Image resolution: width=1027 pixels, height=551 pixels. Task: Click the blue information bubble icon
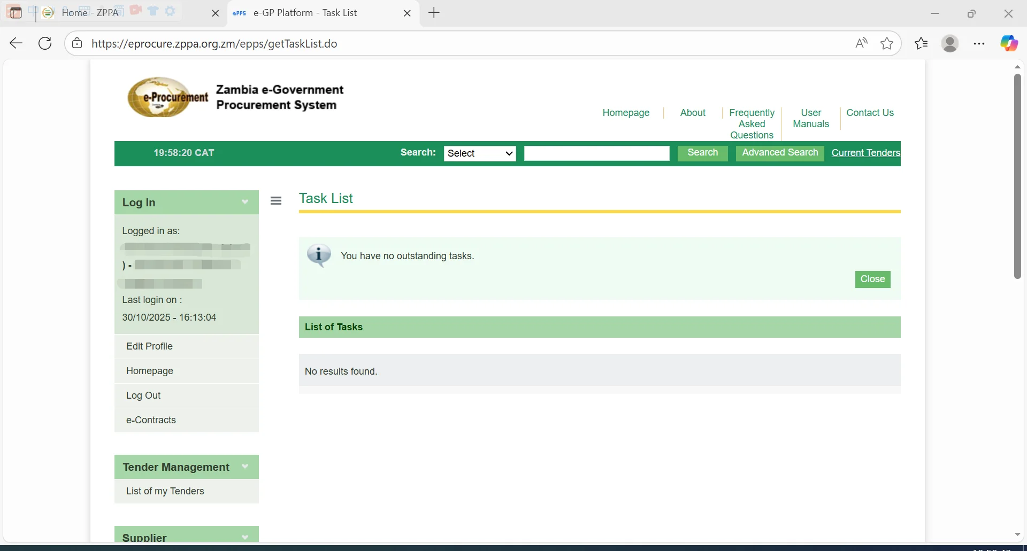pyautogui.click(x=319, y=256)
